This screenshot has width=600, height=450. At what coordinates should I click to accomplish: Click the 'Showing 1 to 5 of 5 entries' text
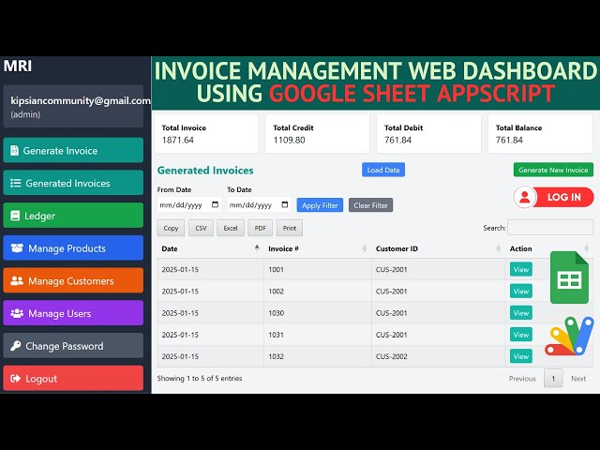point(200,379)
